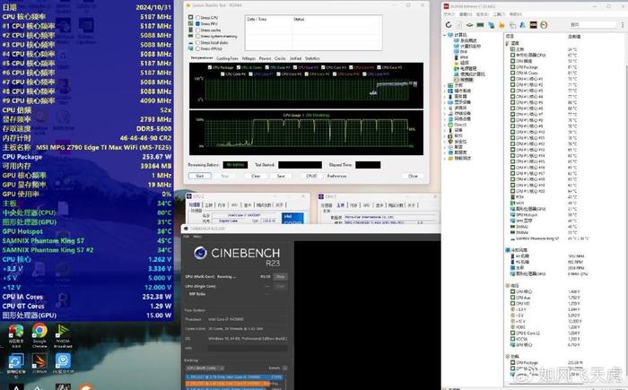Open the blue disc-drive desktop icon right of 3DMark

click(x=63, y=363)
